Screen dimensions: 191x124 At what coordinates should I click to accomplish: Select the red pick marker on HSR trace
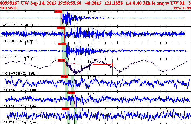[62, 44]
